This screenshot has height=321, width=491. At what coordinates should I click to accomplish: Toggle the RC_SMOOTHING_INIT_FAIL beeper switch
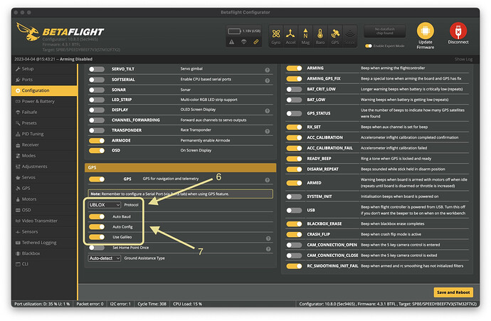tap(294, 266)
